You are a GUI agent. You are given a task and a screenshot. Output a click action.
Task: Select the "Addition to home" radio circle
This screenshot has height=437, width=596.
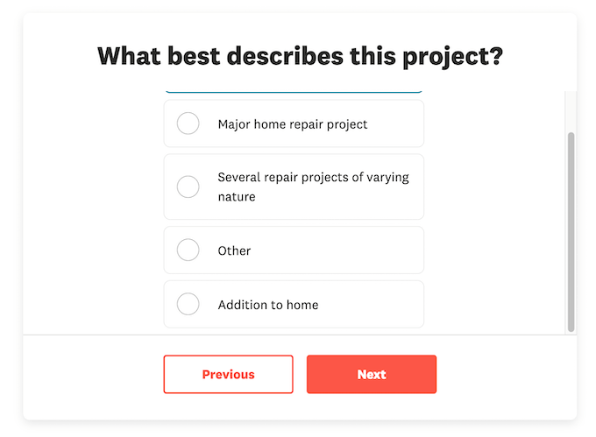coord(188,305)
